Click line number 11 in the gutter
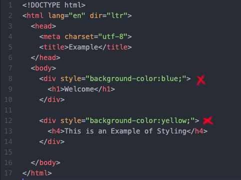 coord(8,110)
